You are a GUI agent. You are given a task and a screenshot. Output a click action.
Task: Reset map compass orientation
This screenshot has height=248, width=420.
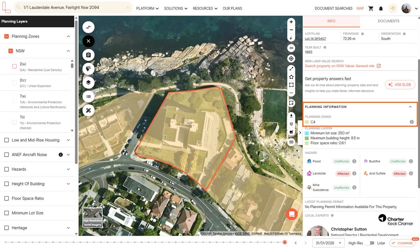[291, 38]
